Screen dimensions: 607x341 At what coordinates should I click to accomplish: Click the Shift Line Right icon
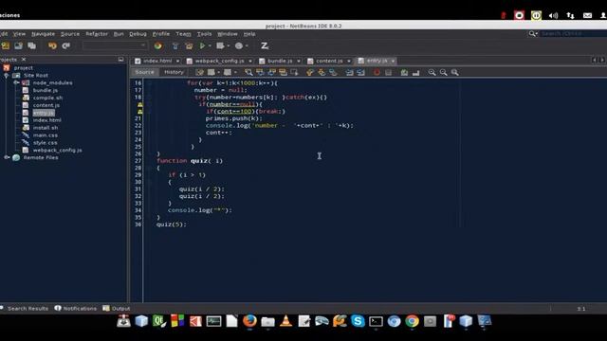tap(360, 72)
